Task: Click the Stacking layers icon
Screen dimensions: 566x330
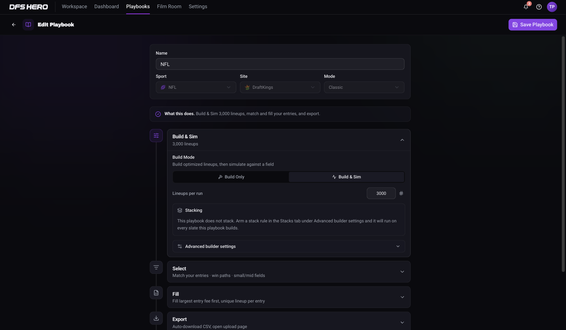Action: coord(180,210)
